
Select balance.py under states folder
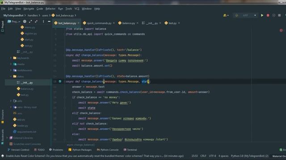pyautogui.click(x=25, y=89)
